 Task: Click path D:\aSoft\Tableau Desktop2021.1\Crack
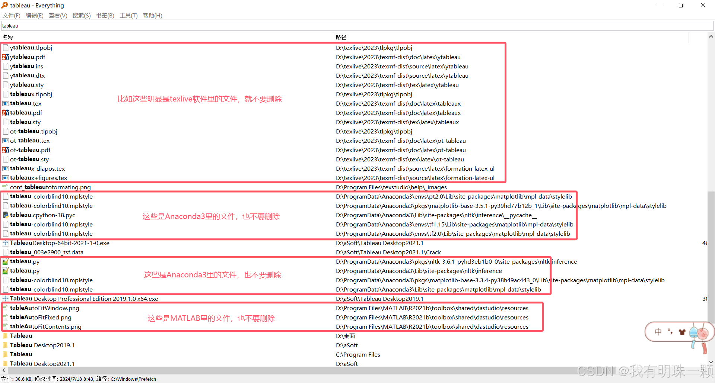pos(388,252)
